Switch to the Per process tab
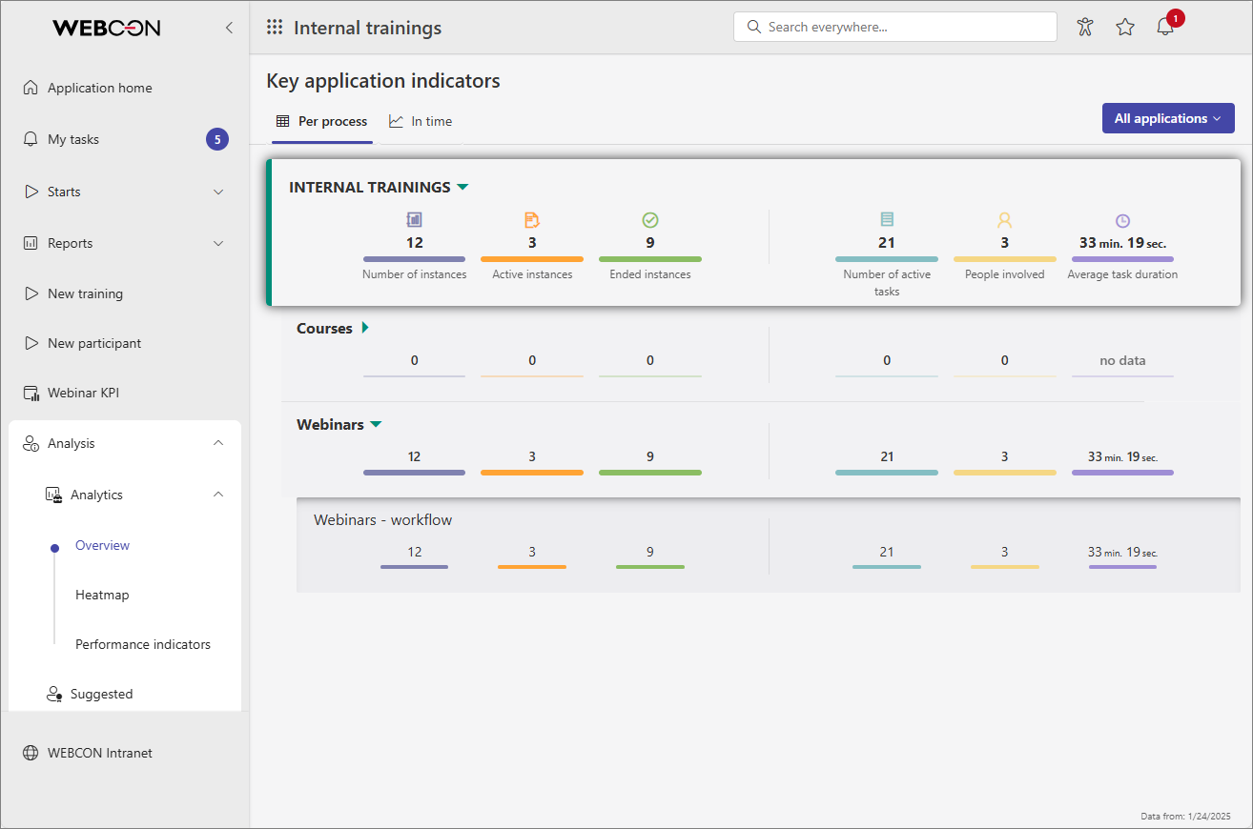This screenshot has height=829, width=1253. (322, 122)
